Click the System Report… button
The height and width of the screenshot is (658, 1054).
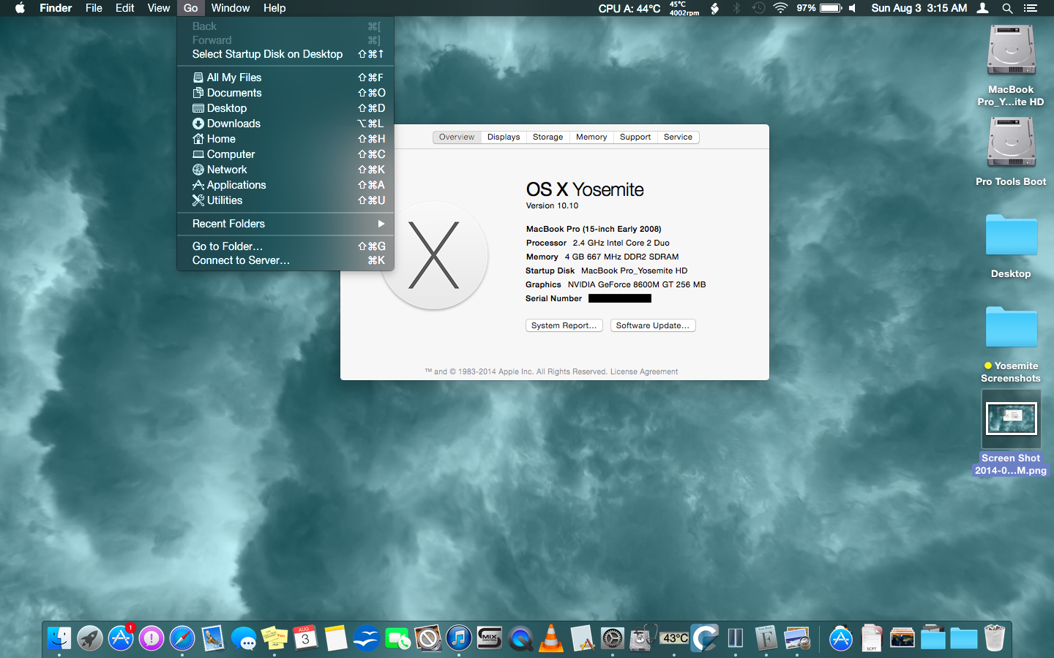point(564,325)
